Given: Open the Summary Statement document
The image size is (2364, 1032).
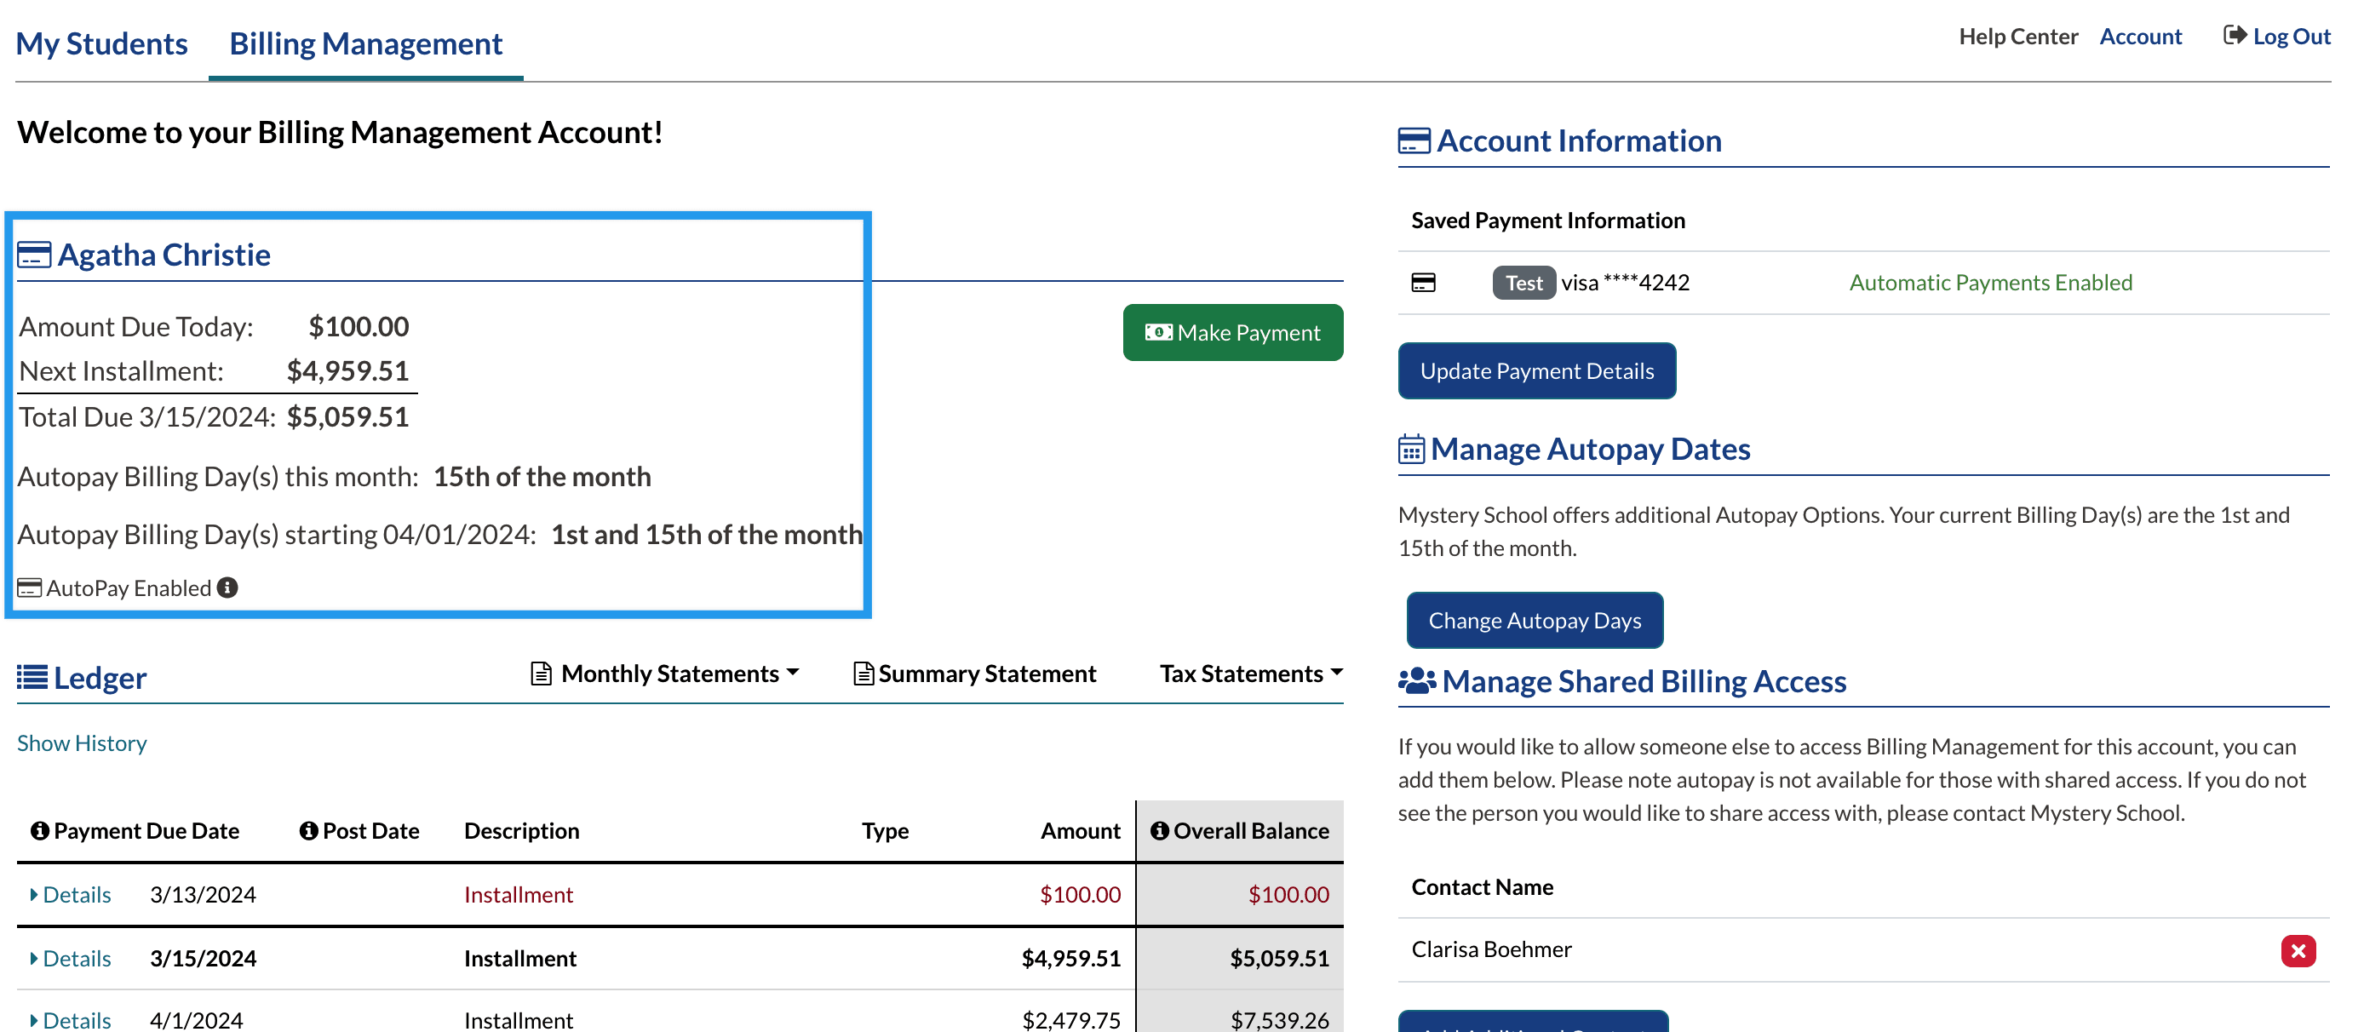Looking at the screenshot, I should tap(976, 674).
